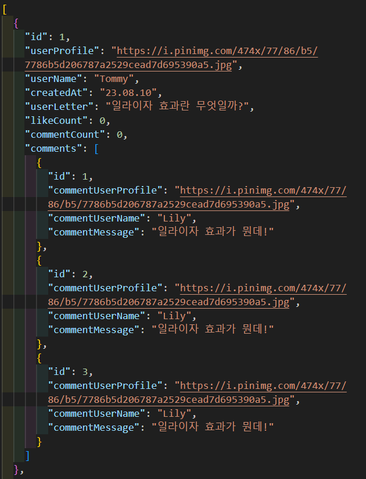Open the commentUserProfile URL of comment id 2
Image resolution: width=366 pixels, height=479 pixels.
click(x=263, y=288)
